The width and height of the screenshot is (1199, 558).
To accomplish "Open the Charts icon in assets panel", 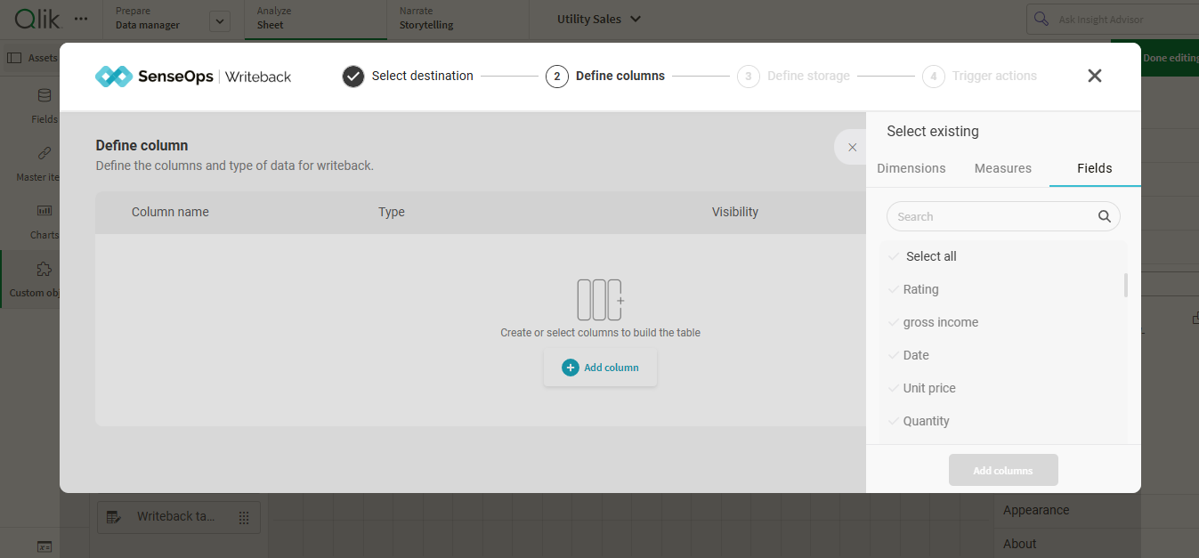I will pyautogui.click(x=44, y=211).
